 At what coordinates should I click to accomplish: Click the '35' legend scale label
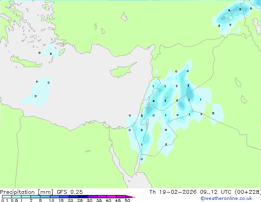99,200
